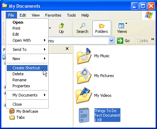Open the Views dropdown arrow
Viewport: 157px width, 129px height.
(x=126, y=23)
